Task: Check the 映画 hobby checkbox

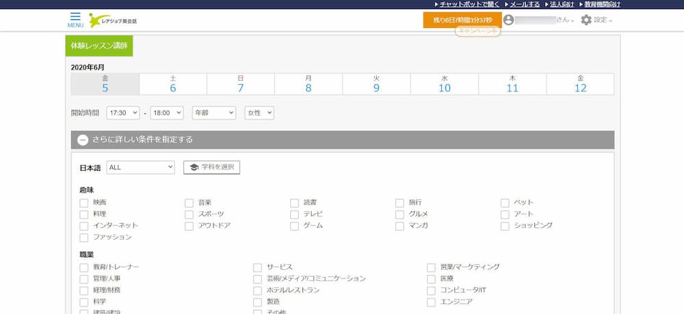Action: (x=84, y=203)
